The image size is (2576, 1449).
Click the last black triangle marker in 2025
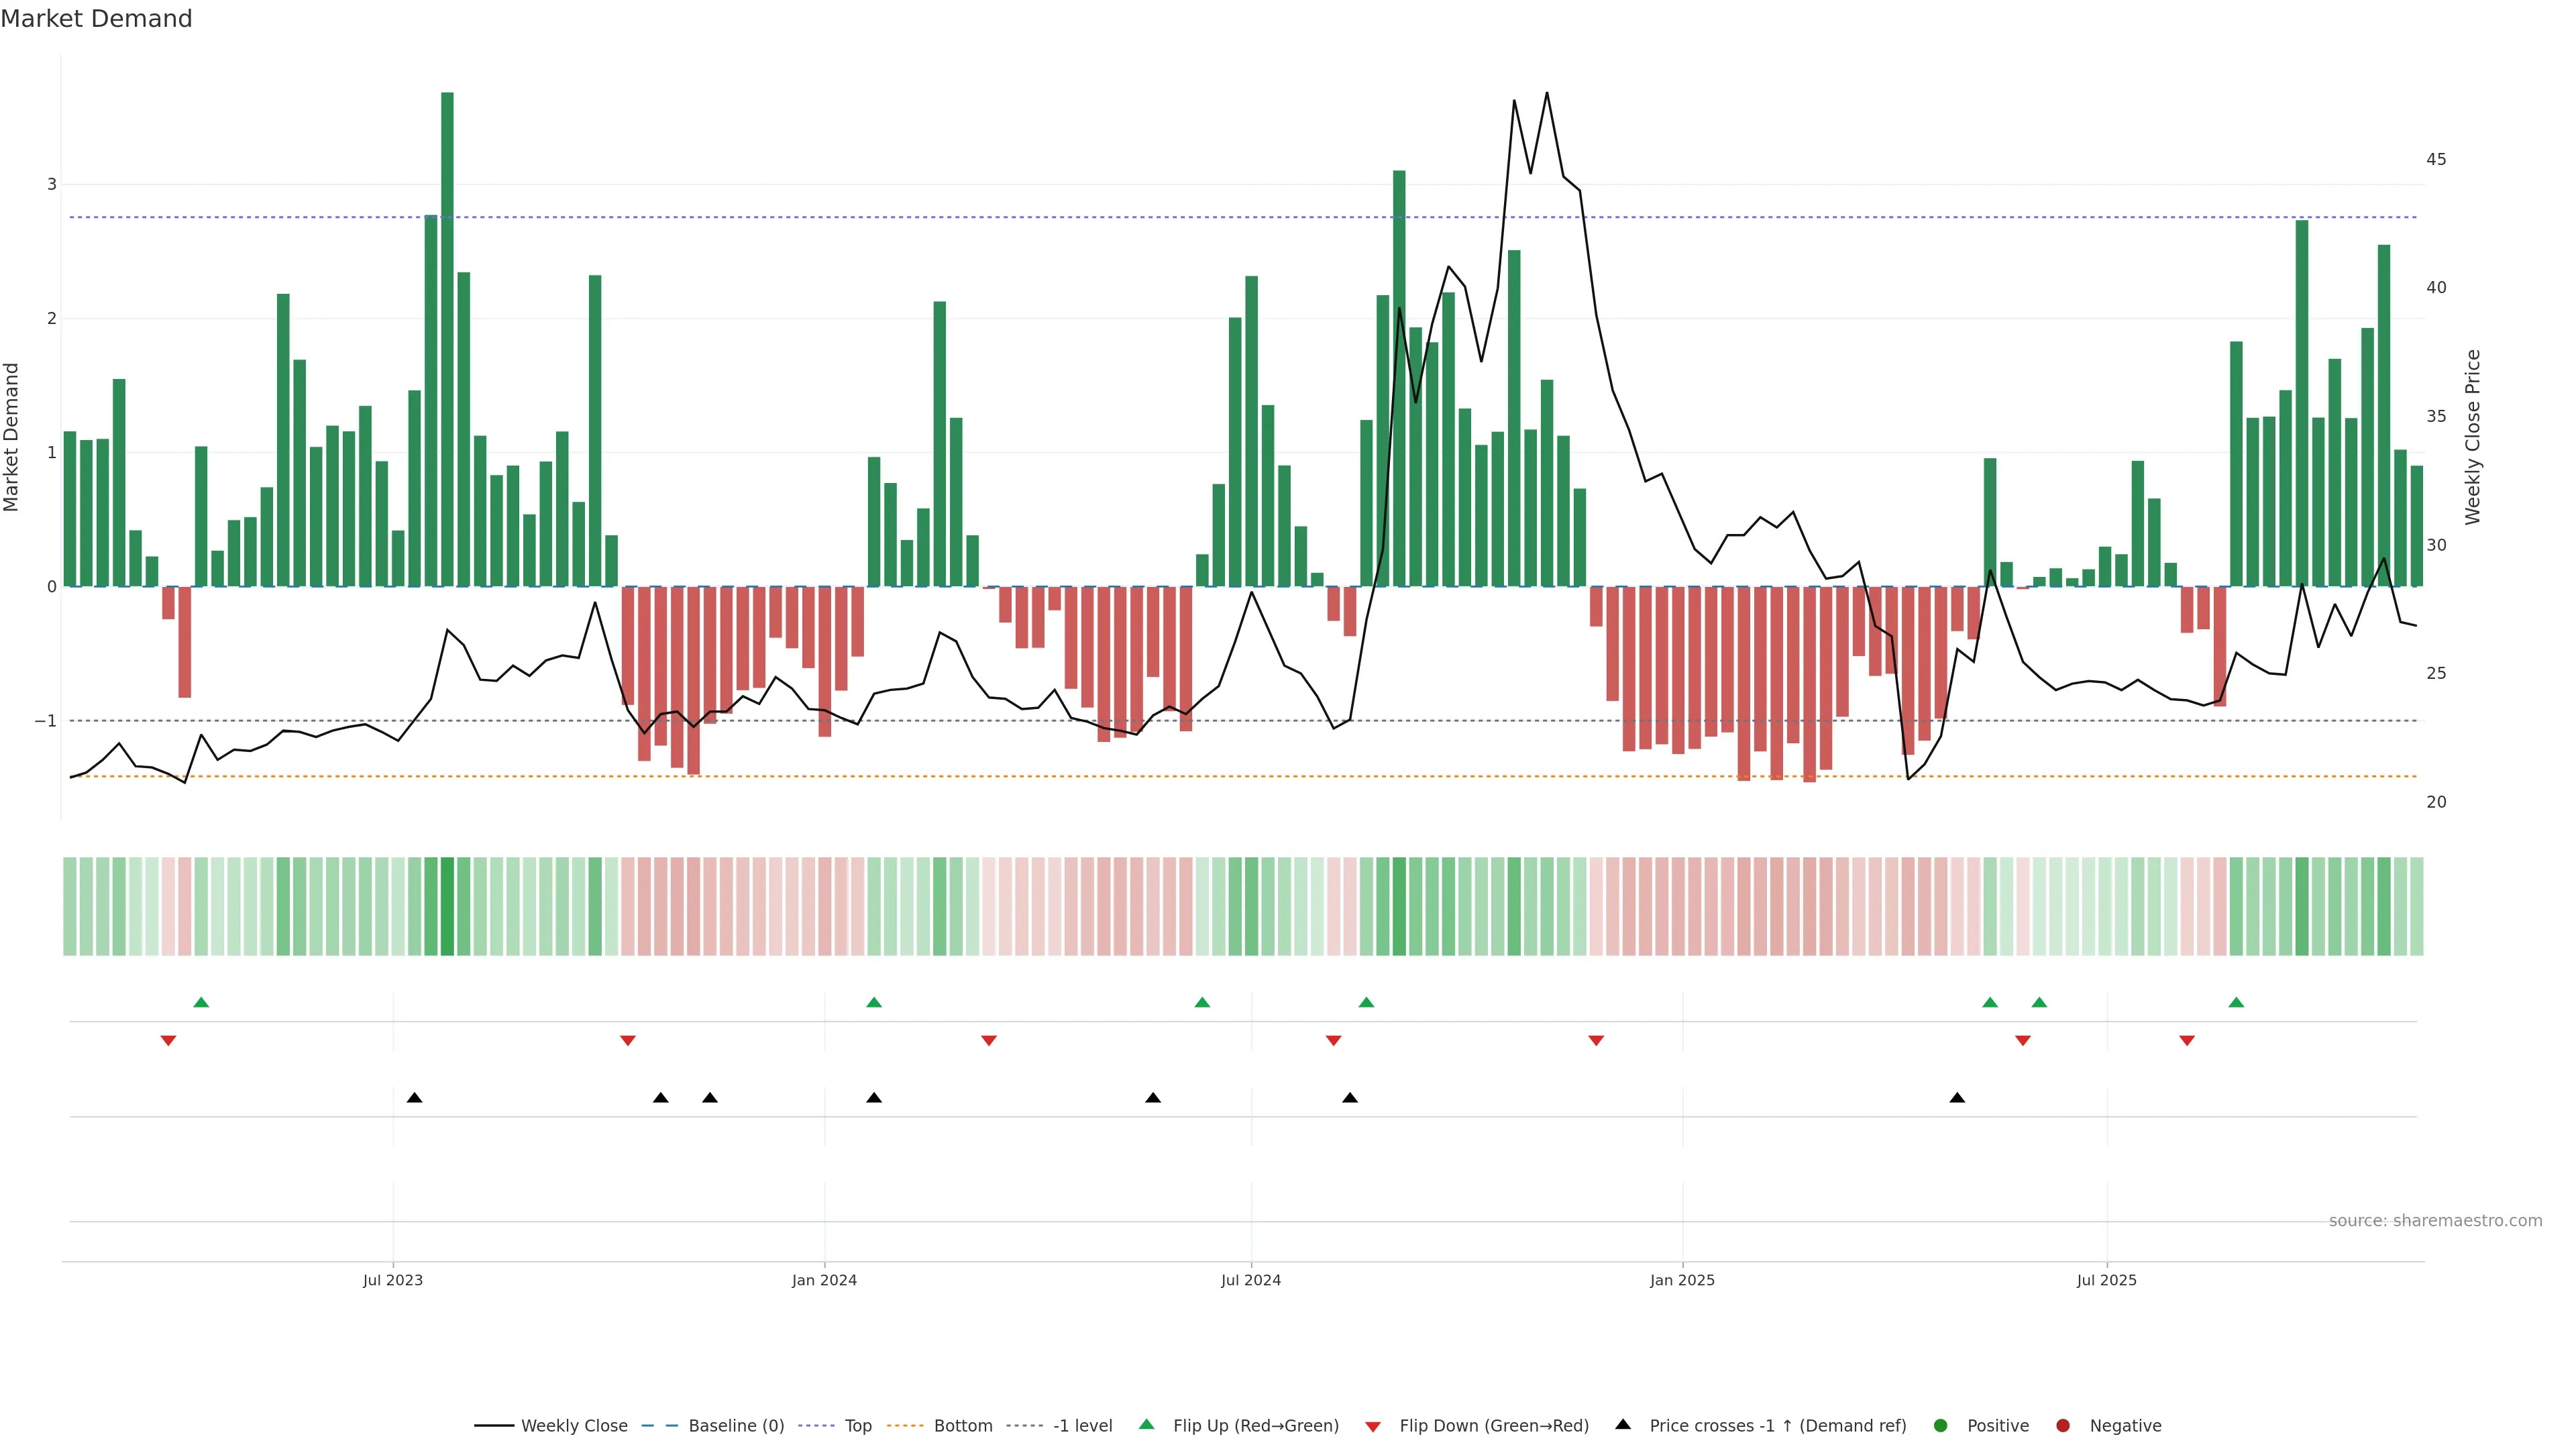coord(1957,1098)
